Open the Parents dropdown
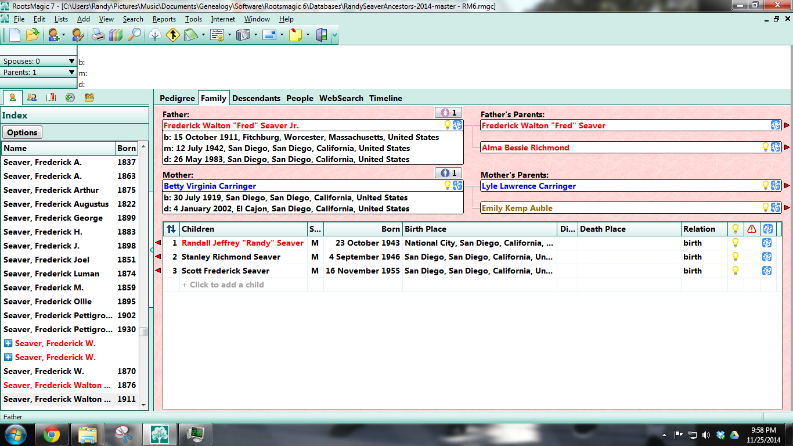 pyautogui.click(x=39, y=73)
